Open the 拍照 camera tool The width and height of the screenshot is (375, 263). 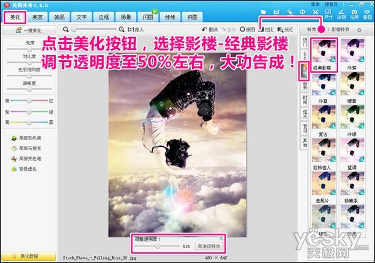tap(354, 14)
